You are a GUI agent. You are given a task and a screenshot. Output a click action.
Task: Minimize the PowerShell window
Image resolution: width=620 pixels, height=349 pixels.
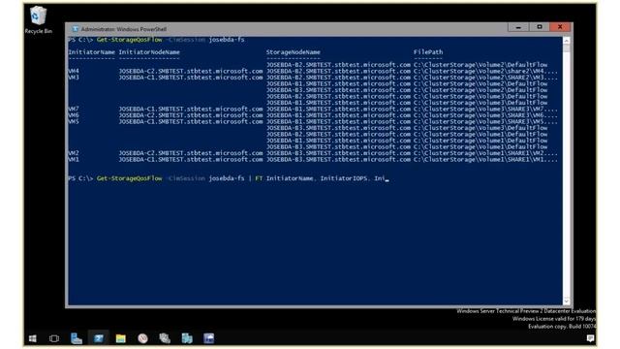pos(518,27)
